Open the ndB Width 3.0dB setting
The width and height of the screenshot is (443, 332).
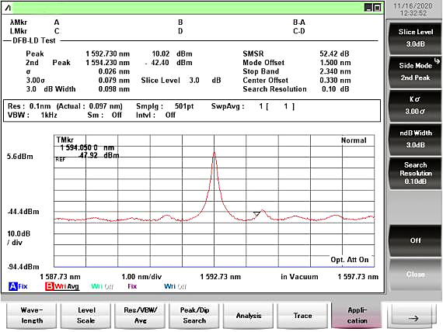click(x=415, y=139)
